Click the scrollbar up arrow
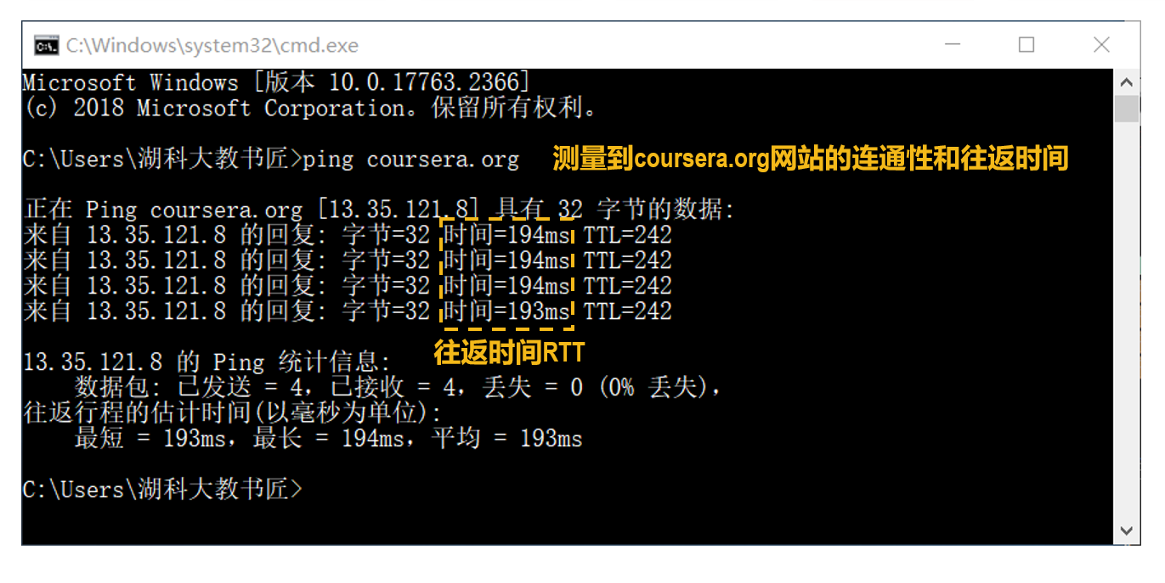1165x583 pixels. [1127, 82]
